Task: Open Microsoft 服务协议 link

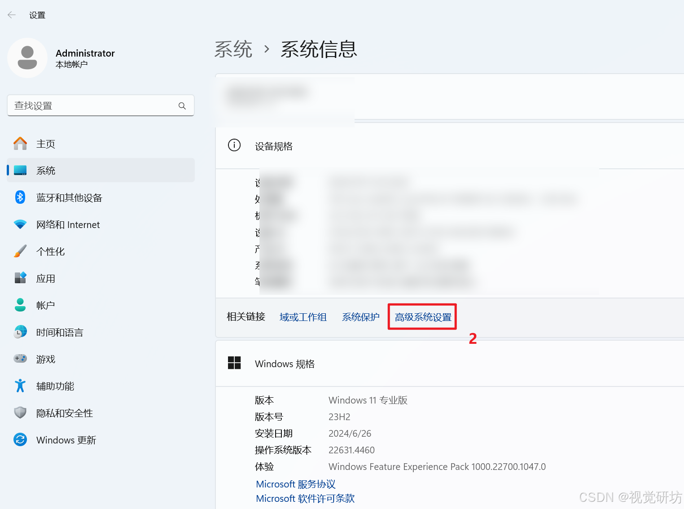Action: click(296, 484)
